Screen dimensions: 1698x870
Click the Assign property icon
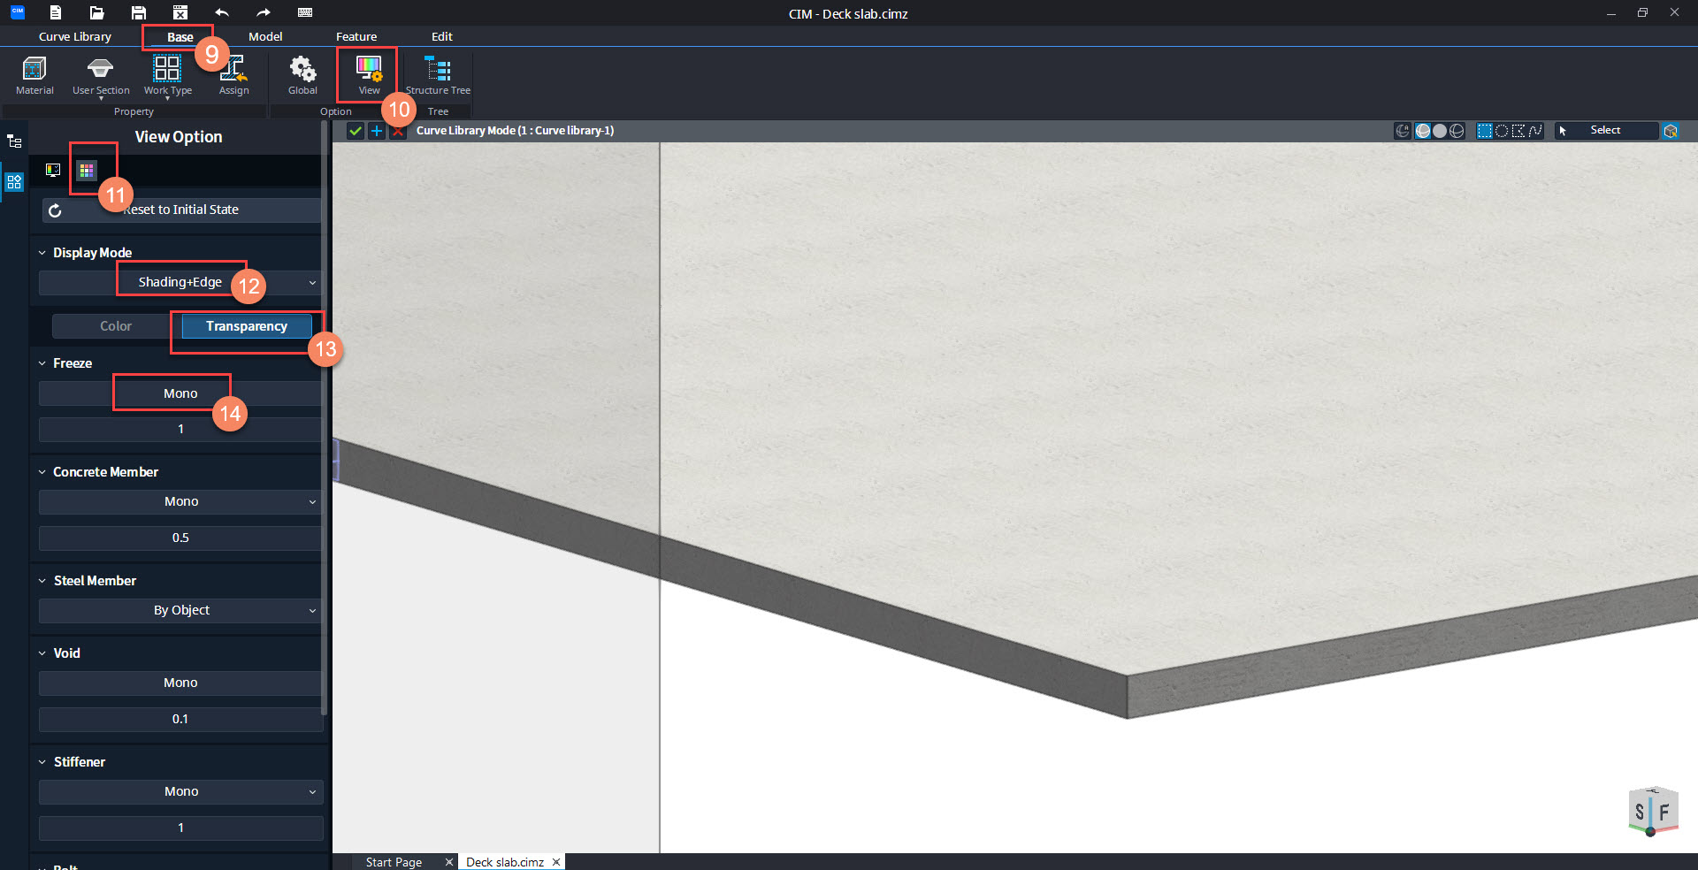tap(233, 75)
